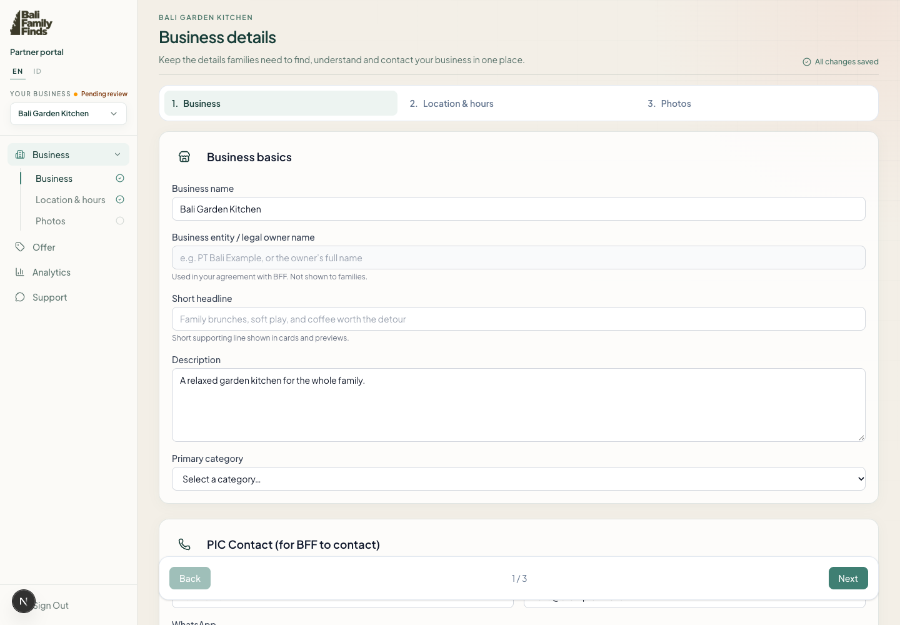Click the round N avatar badge
This screenshot has width=900, height=625.
(x=24, y=601)
